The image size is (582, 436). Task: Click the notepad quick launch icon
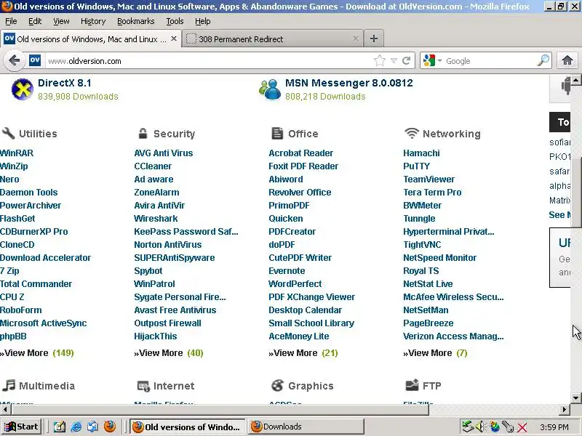tap(60, 427)
